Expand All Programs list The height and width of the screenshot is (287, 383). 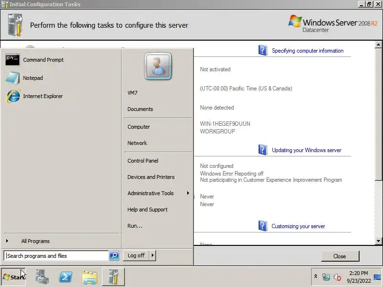coord(35,241)
